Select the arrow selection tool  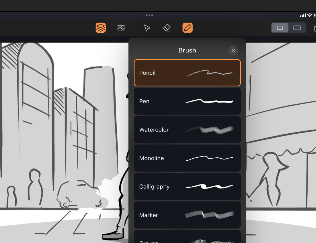pos(147,28)
